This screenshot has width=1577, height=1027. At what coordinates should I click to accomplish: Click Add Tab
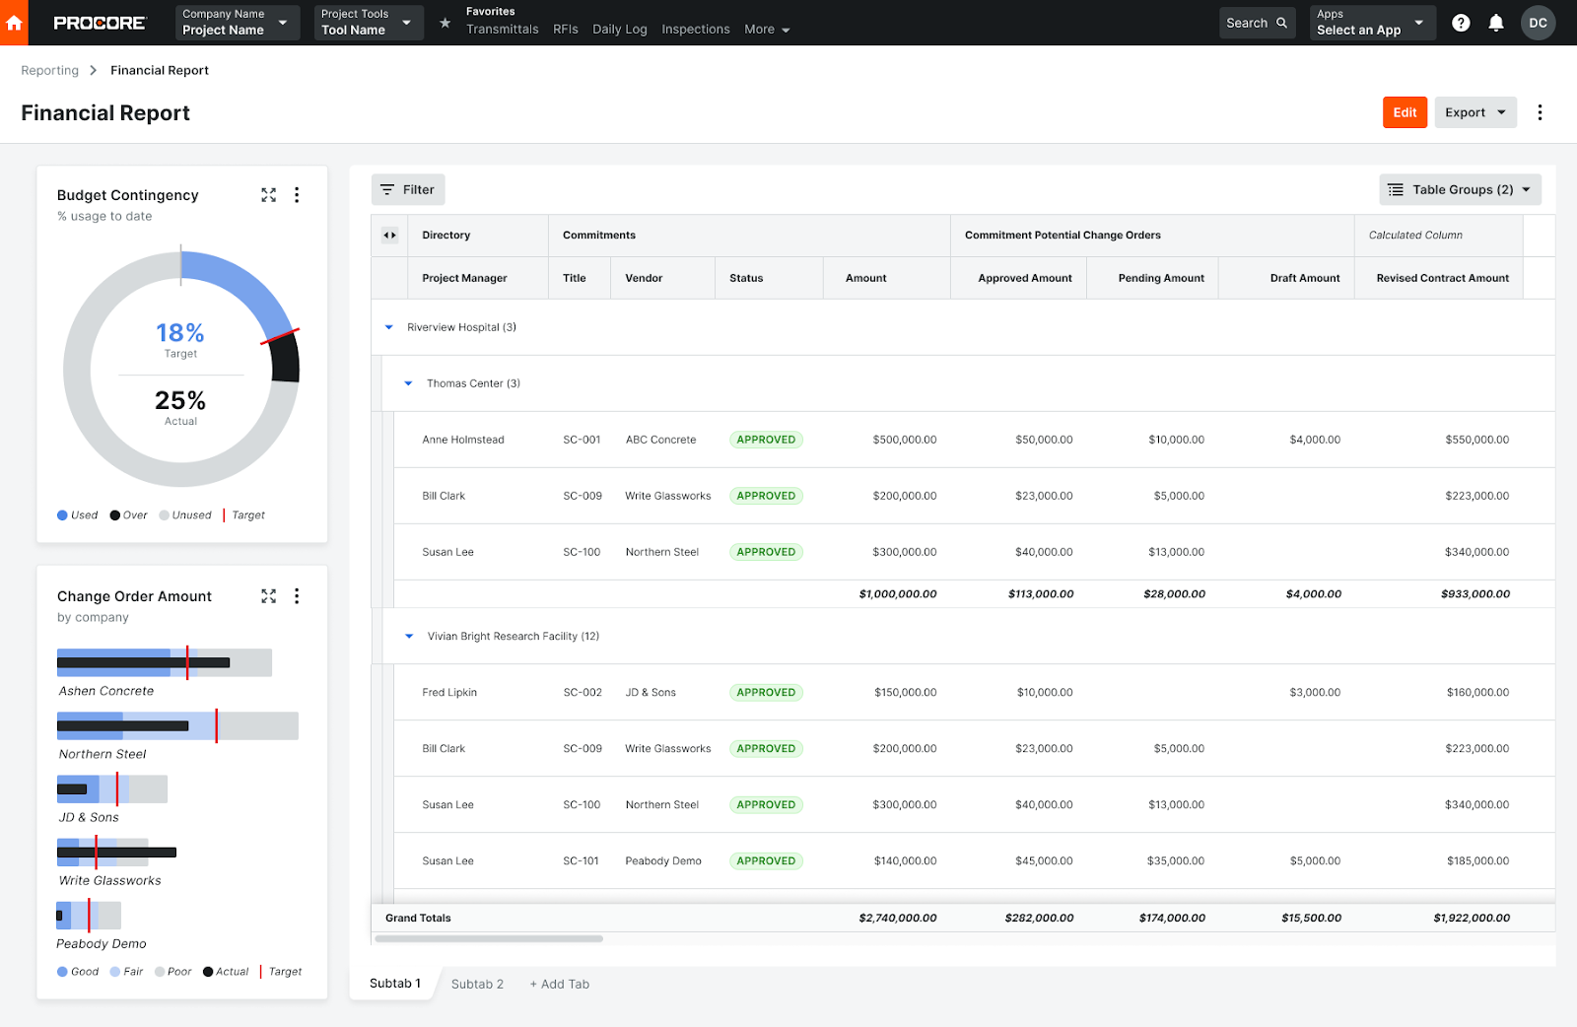click(559, 984)
